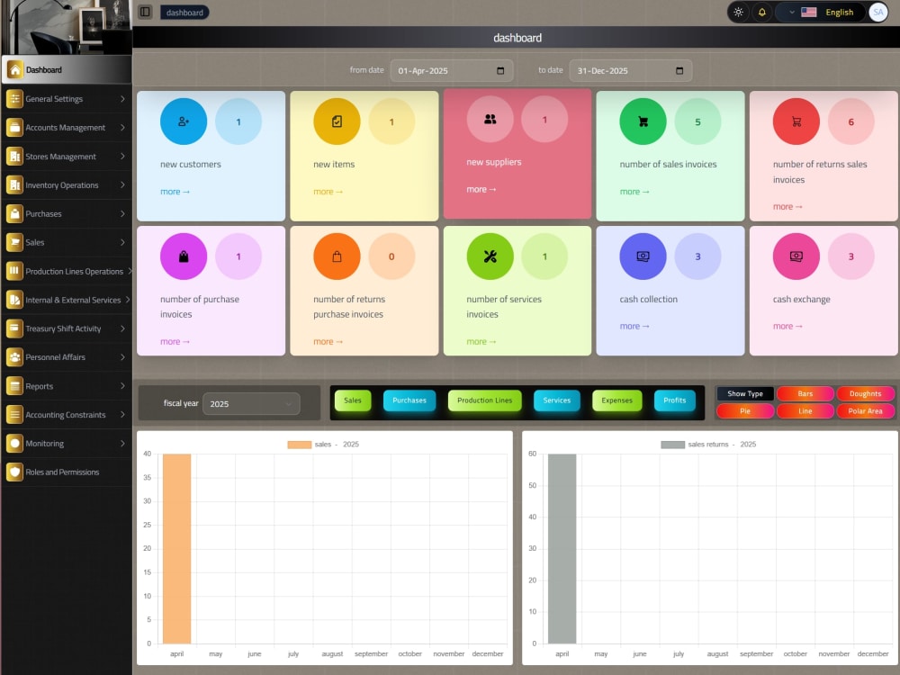The height and width of the screenshot is (675, 900).
Task: Open notifications bell icon
Action: click(762, 12)
